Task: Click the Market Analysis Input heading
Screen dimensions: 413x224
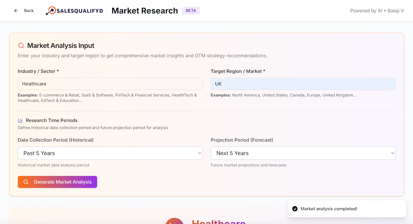Action: 61,45
